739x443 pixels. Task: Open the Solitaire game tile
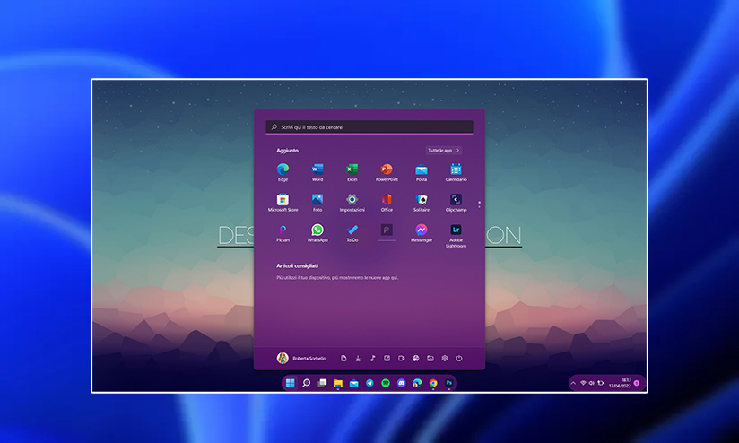pos(422,203)
